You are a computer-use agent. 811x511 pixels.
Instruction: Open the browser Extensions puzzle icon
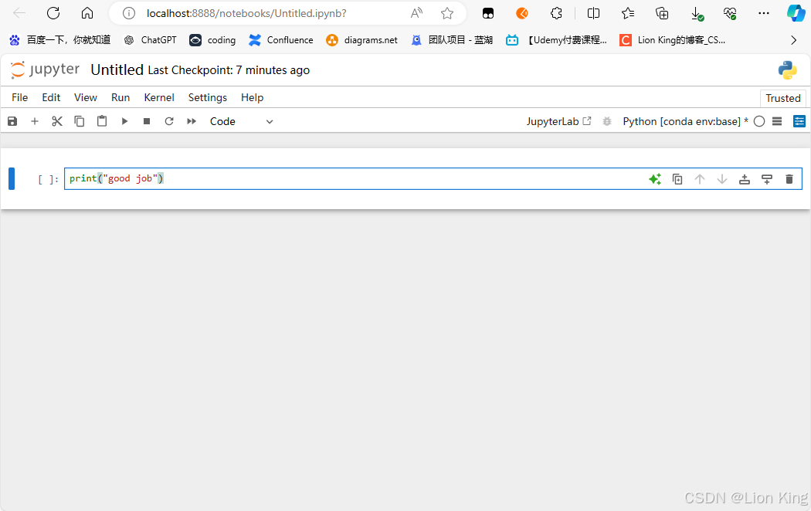coord(556,13)
